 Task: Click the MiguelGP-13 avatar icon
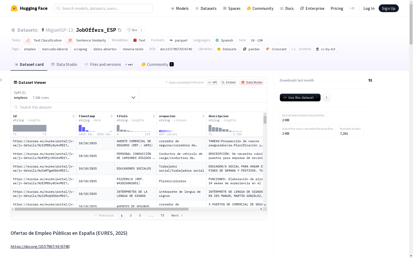pos(43,30)
